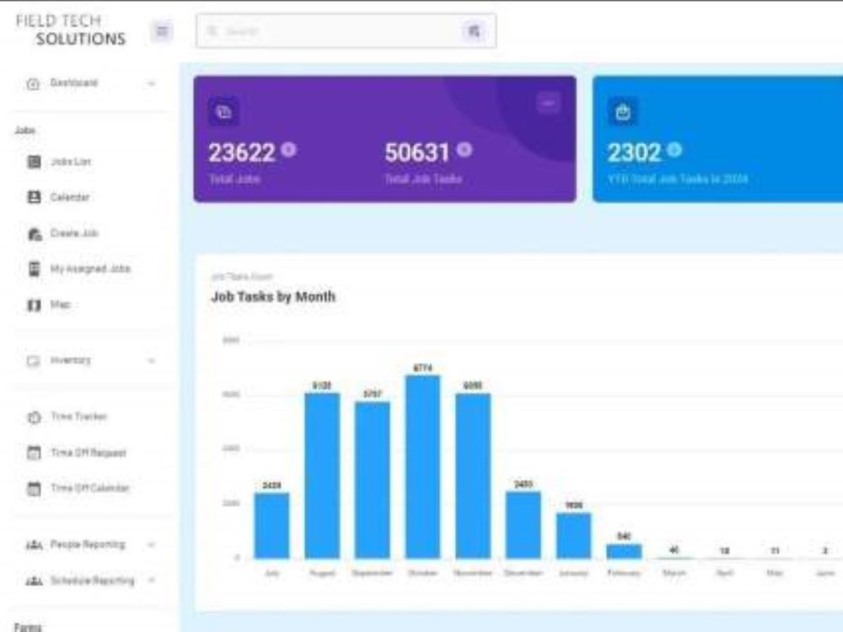Open Time Tracker page
Viewport: 843px width, 632px height.
[78, 416]
